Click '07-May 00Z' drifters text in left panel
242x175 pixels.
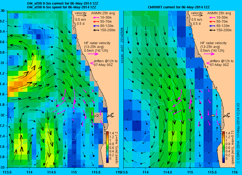tap(103, 65)
